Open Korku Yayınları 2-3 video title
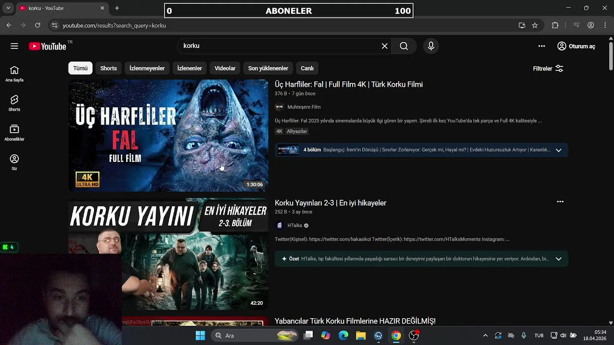 (x=331, y=203)
